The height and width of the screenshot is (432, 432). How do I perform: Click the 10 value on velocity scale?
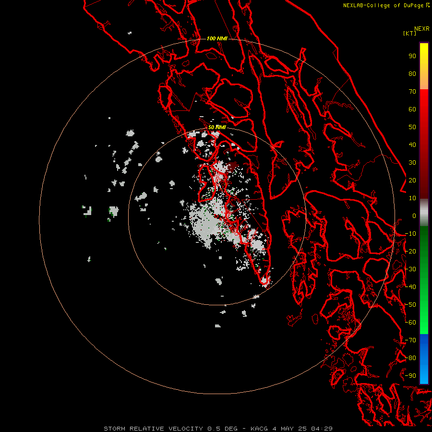click(x=412, y=198)
